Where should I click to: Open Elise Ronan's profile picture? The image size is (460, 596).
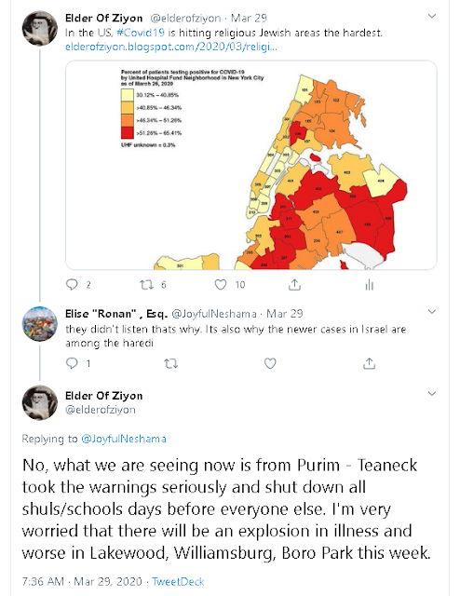40,324
